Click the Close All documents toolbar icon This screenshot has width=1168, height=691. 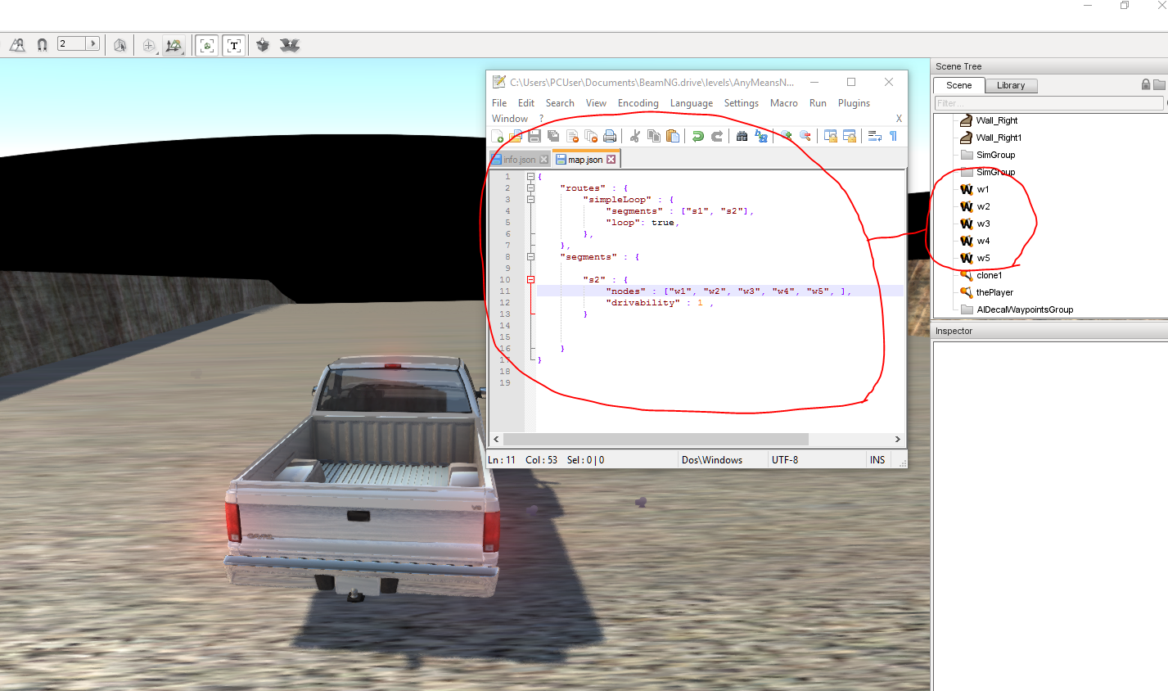591,136
